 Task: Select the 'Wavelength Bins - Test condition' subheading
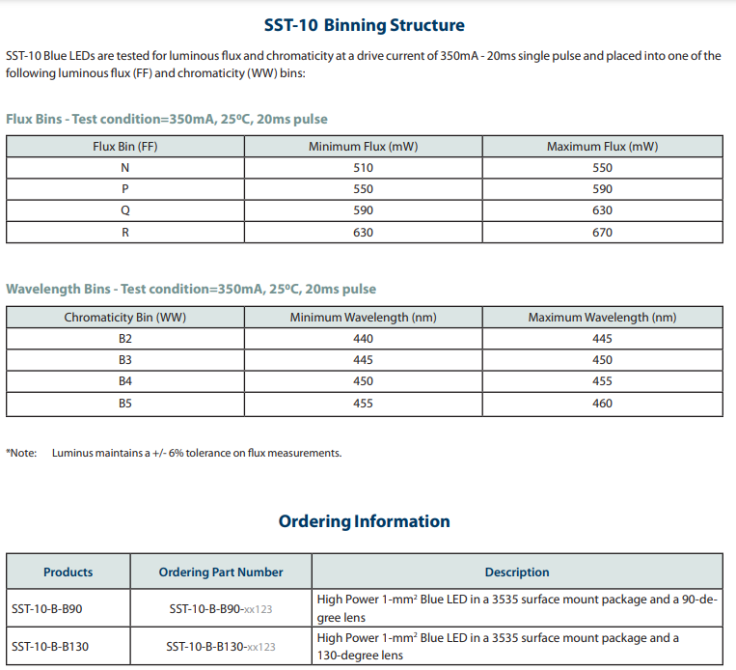[x=191, y=289]
